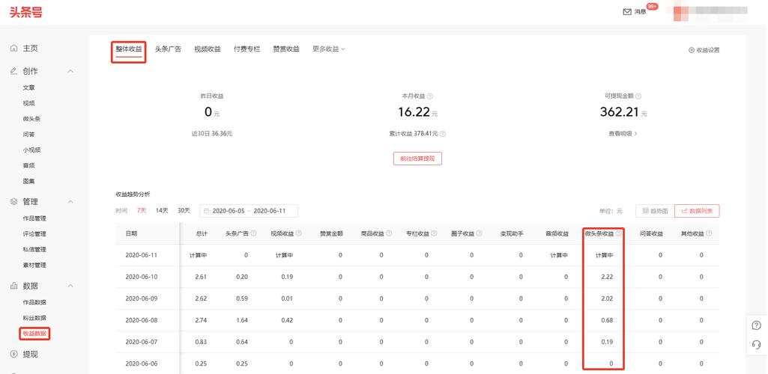Open 粉丝数据 in the sidebar
The image size is (768, 374).
(x=34, y=318)
